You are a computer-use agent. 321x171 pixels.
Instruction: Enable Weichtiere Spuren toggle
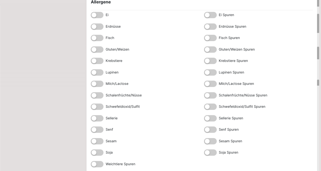[97, 164]
